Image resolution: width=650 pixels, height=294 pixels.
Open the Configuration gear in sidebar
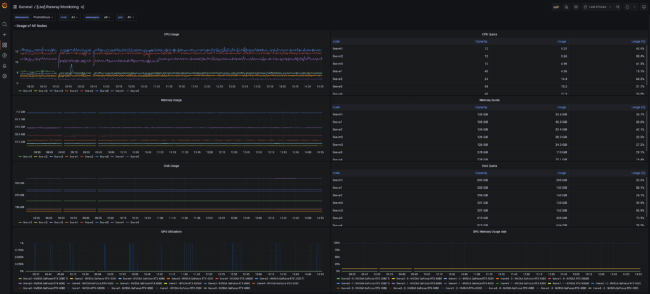click(x=4, y=76)
